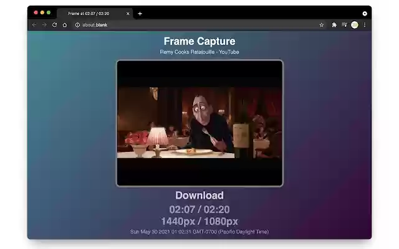This screenshot has width=399, height=249.
Task: Open the site info icon before about:blank
Action: [x=77, y=25]
